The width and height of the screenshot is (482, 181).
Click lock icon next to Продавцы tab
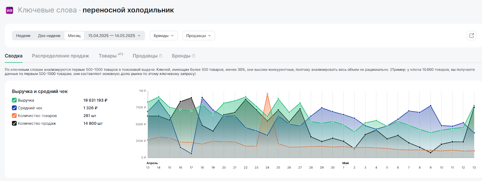pos(161,56)
